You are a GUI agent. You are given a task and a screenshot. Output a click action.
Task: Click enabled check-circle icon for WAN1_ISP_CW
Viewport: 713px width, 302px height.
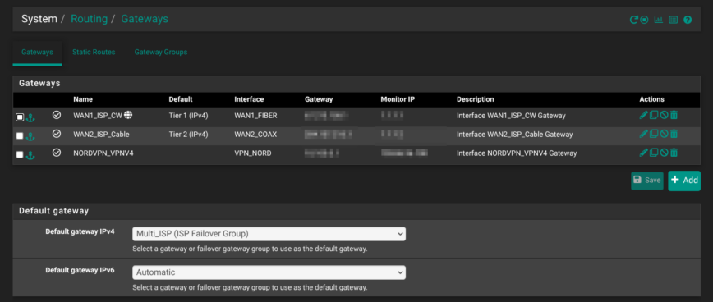[57, 115]
